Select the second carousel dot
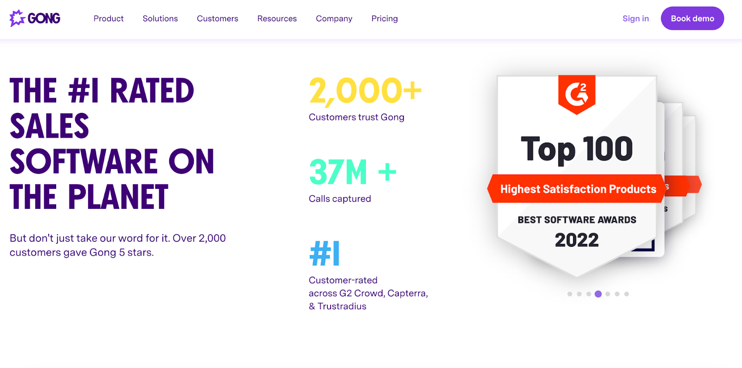The width and height of the screenshot is (742, 368). (x=579, y=294)
